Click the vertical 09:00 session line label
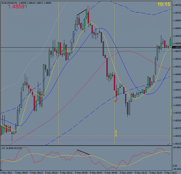This screenshot has height=174, width=181. [116, 133]
